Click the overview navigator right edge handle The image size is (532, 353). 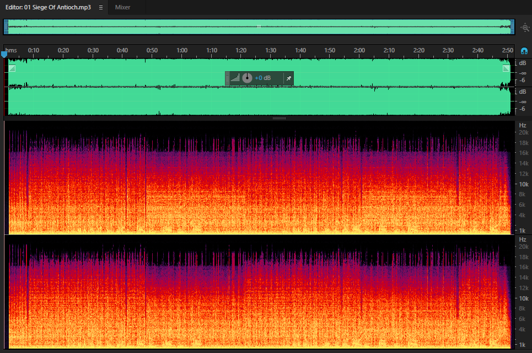(512, 27)
